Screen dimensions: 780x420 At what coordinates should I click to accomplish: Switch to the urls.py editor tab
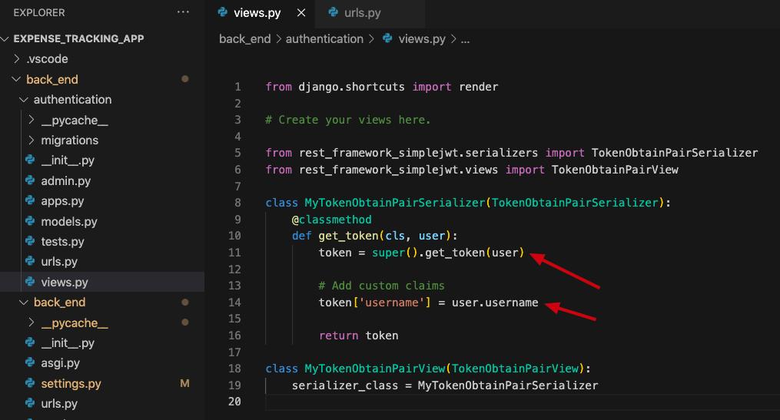pyautogui.click(x=361, y=13)
